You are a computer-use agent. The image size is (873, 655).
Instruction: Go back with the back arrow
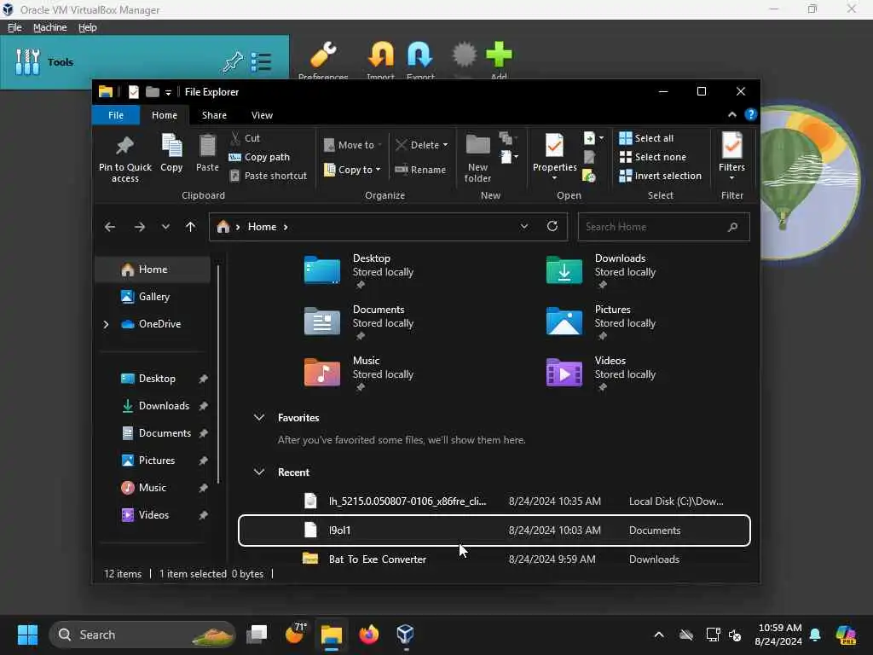(110, 227)
